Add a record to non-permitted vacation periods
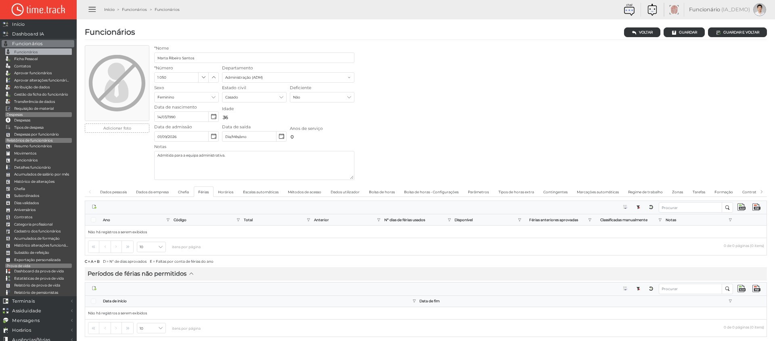The width and height of the screenshot is (775, 341). [94, 289]
